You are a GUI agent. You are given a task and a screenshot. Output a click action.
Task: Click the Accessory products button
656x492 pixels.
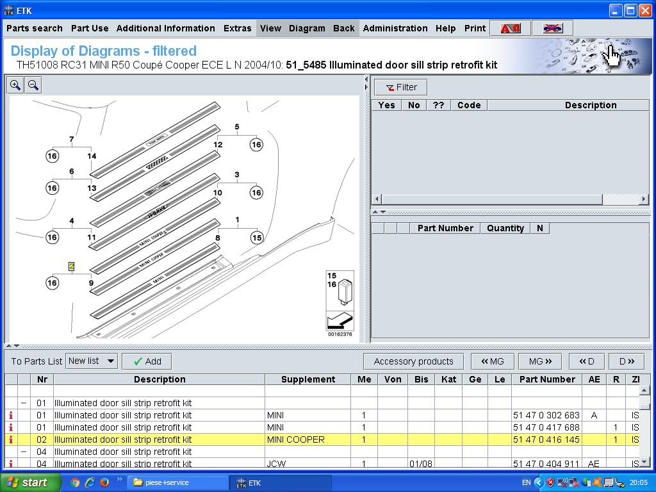pyautogui.click(x=413, y=361)
